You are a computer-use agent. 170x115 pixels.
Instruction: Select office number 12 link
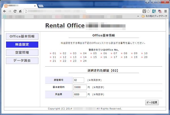[x=63, y=57]
